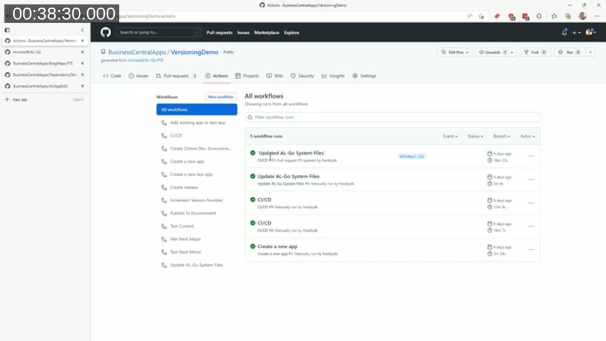Open the BusinessCentralApps owner link
This screenshot has height=341, width=606.
[x=137, y=52]
